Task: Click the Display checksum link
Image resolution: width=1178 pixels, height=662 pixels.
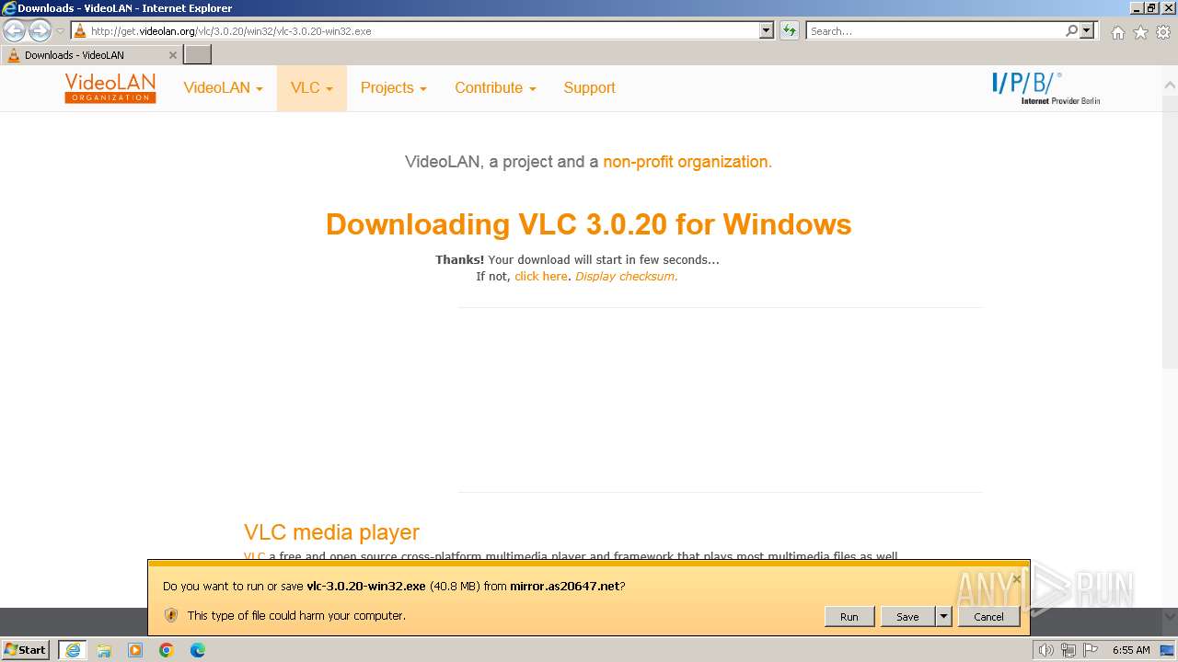Action: [x=627, y=276]
